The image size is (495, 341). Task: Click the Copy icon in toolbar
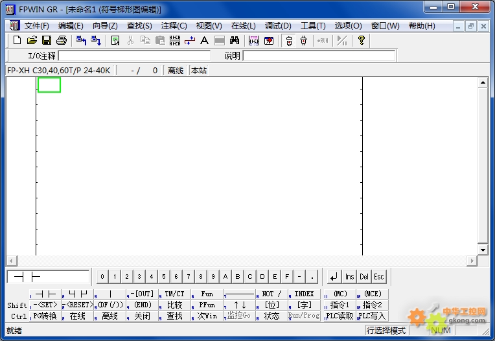coord(145,40)
